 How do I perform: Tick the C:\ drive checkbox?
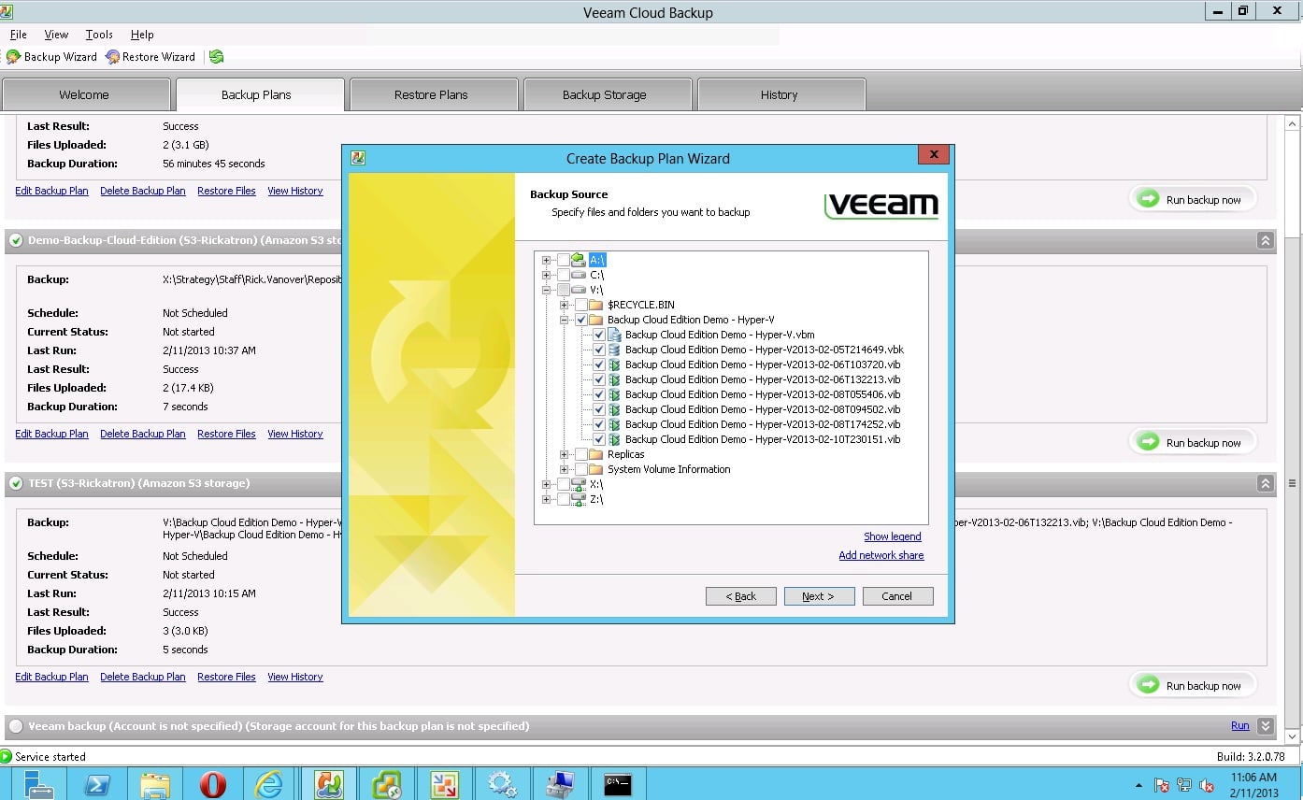click(x=563, y=275)
